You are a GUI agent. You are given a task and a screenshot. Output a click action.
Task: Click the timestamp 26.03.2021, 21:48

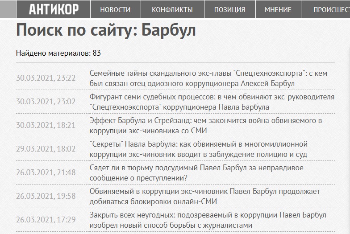pos(46,172)
